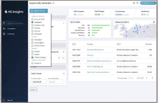Click the Total IT Budget 30.48 value
158x103 pixels.
tap(97, 15)
